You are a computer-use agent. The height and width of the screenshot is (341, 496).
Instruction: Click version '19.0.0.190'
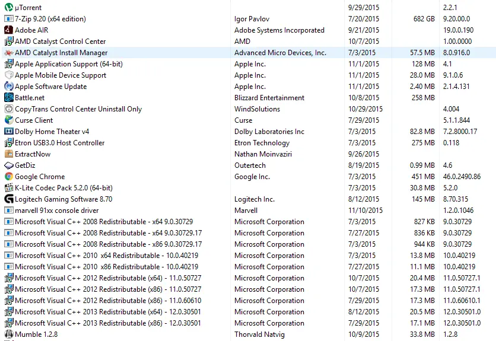click(458, 30)
